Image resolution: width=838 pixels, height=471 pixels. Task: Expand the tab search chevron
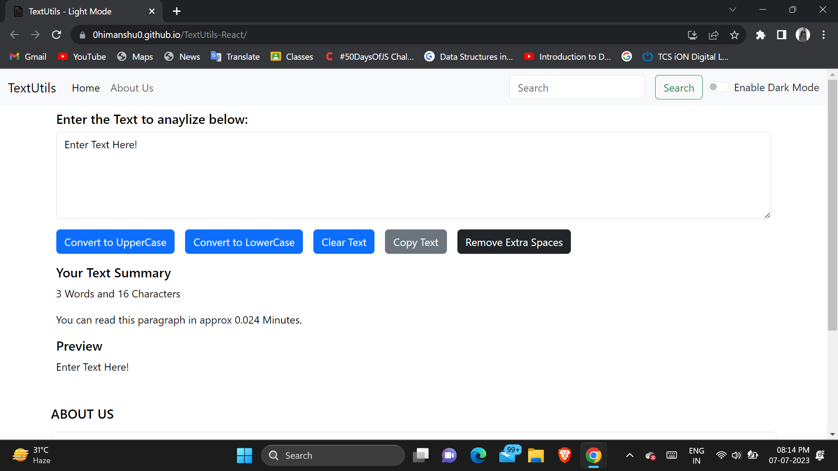point(733,10)
